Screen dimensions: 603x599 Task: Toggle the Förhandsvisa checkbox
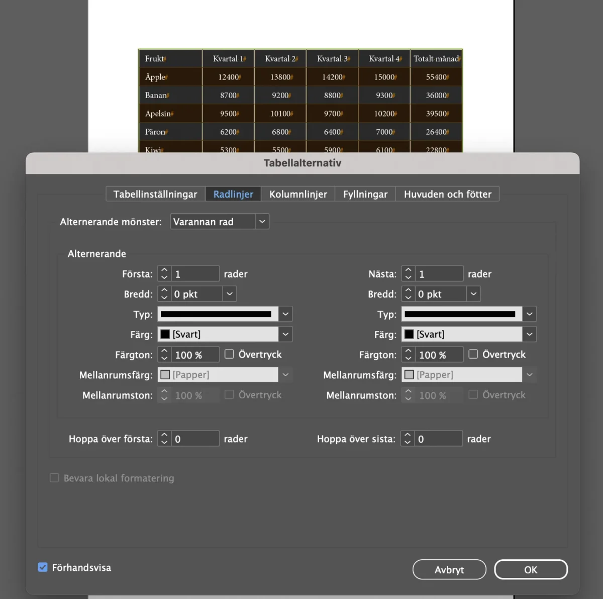tap(43, 567)
